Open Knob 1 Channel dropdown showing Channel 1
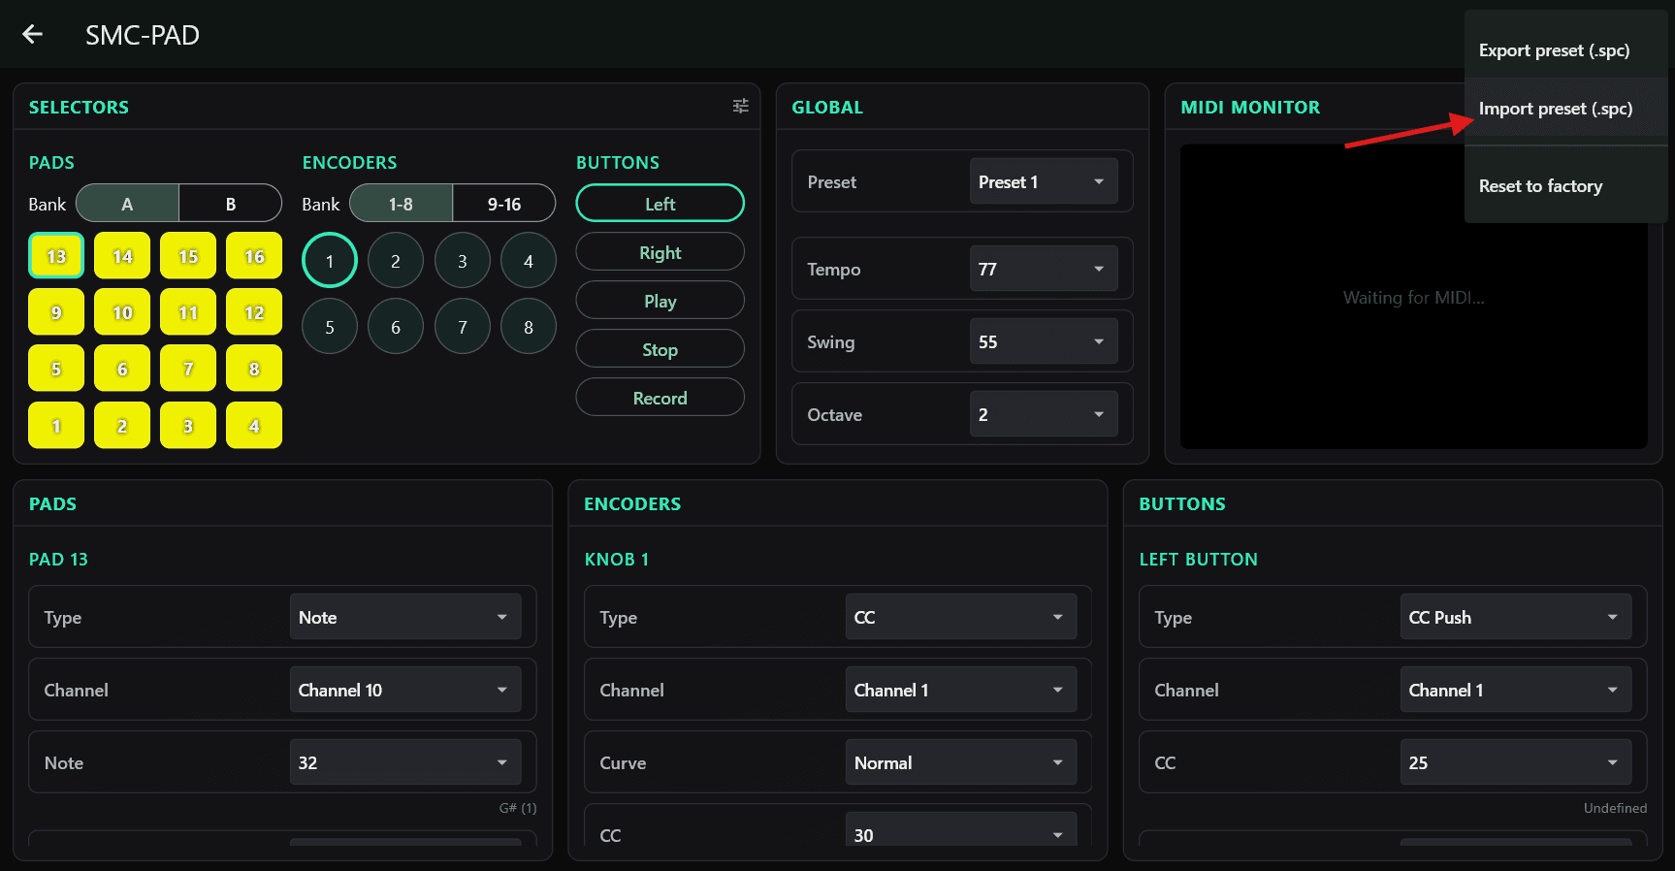This screenshot has height=871, width=1675. pos(961,690)
